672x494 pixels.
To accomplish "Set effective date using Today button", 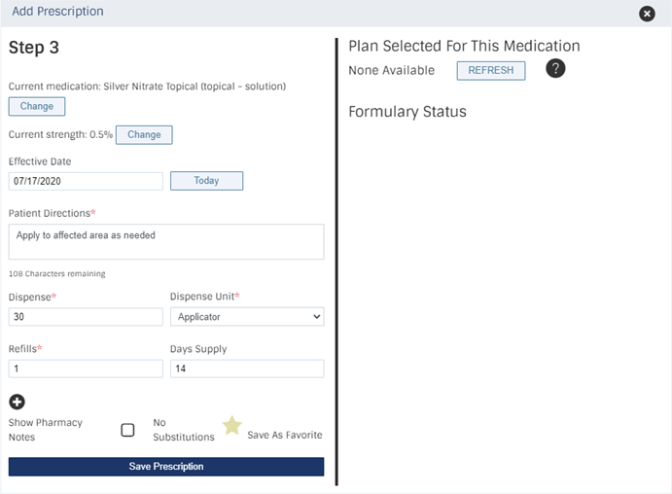I will 206,181.
